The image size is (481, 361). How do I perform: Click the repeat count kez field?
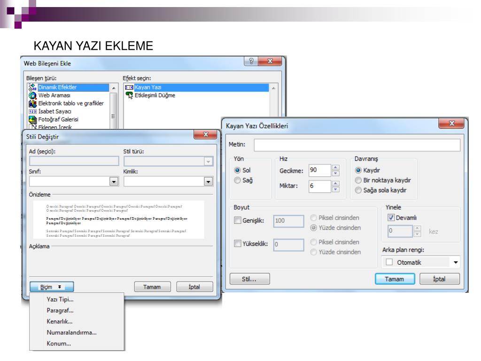[400, 231]
